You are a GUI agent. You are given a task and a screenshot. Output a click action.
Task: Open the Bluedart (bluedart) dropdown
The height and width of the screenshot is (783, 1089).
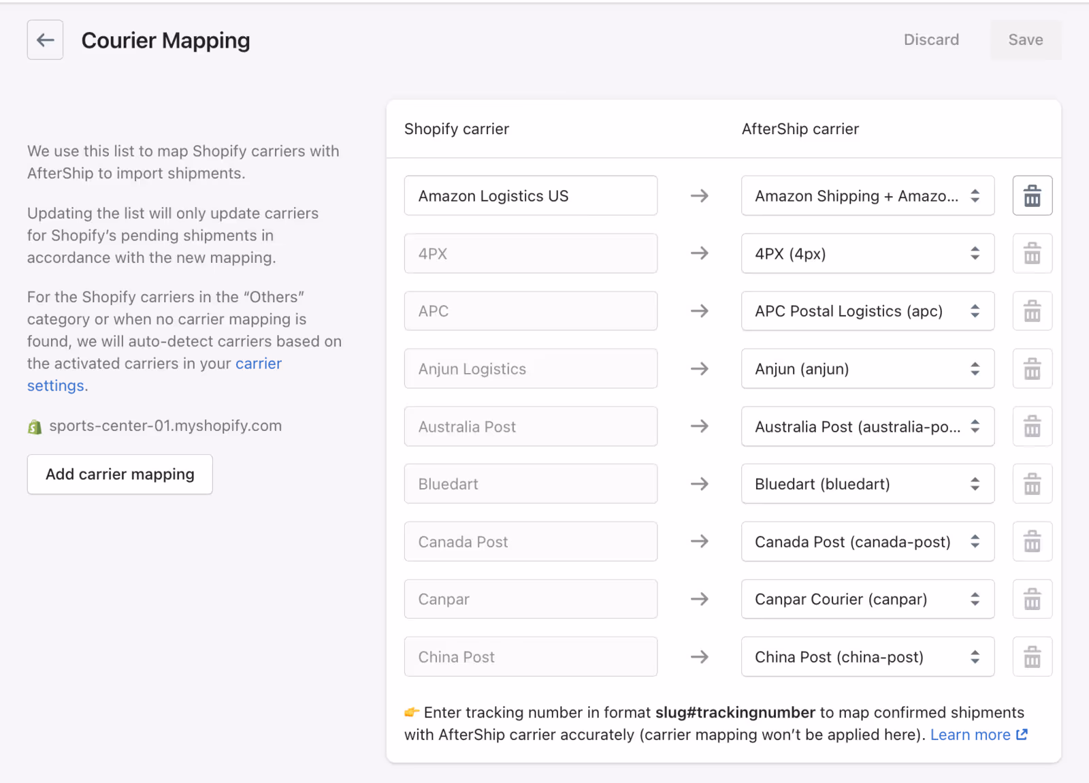(x=867, y=484)
